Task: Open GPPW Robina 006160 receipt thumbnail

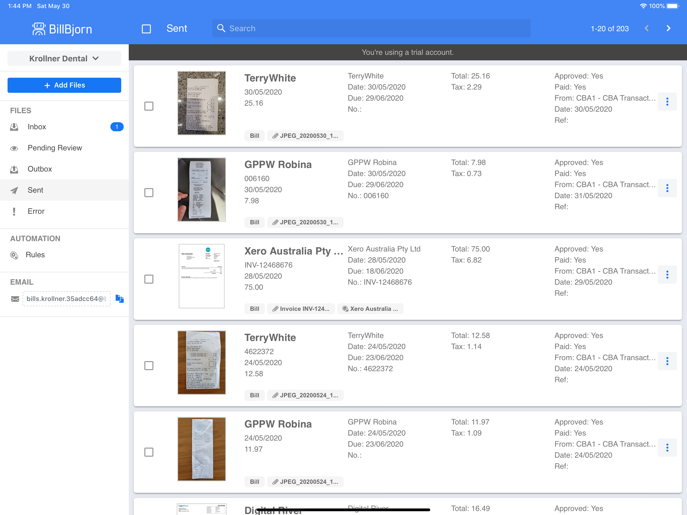Action: coord(202,189)
